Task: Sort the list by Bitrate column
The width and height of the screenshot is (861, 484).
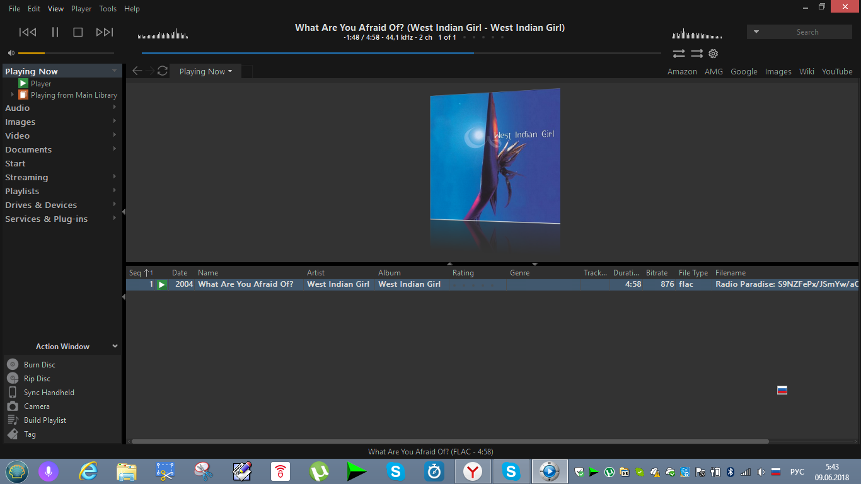Action: 657,273
